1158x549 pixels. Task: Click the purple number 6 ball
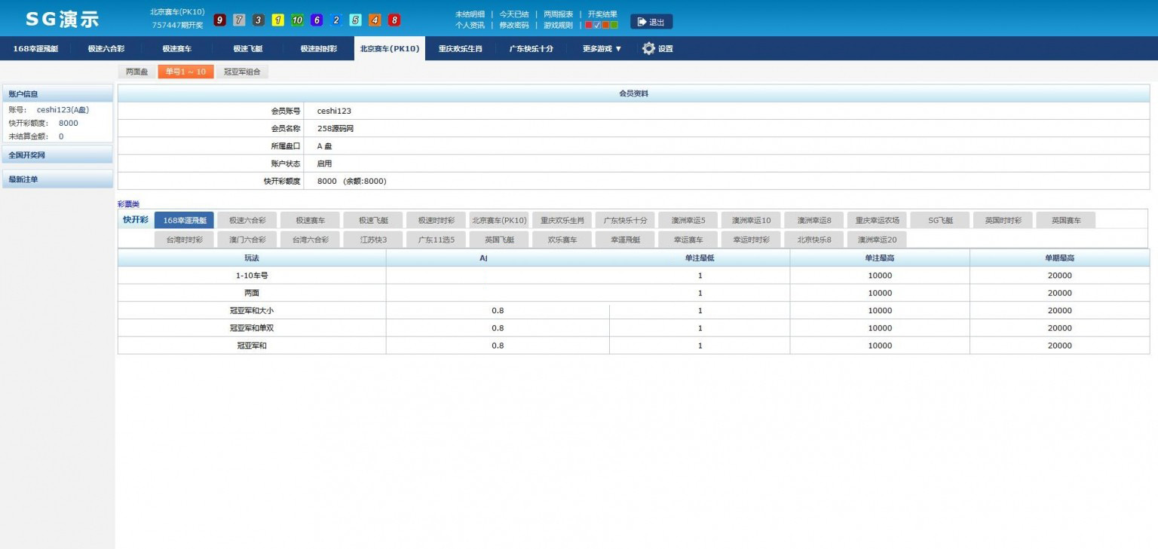[x=317, y=20]
